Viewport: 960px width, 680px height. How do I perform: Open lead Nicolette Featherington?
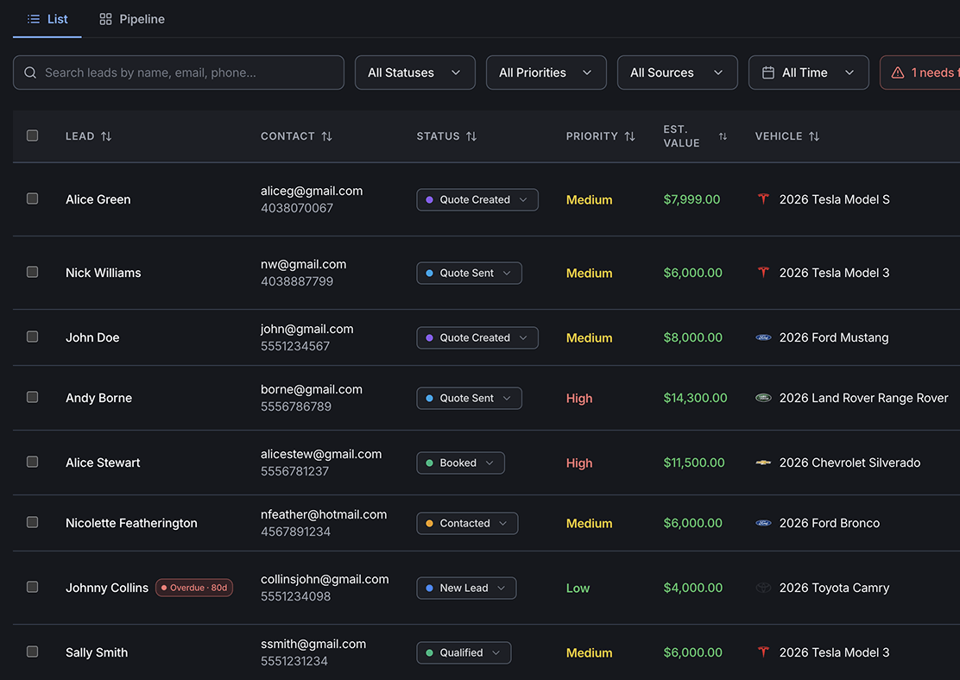pyautogui.click(x=131, y=523)
